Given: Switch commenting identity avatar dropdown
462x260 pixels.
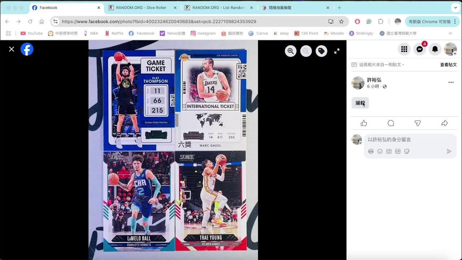Looking at the screenshot, I should 357,139.
